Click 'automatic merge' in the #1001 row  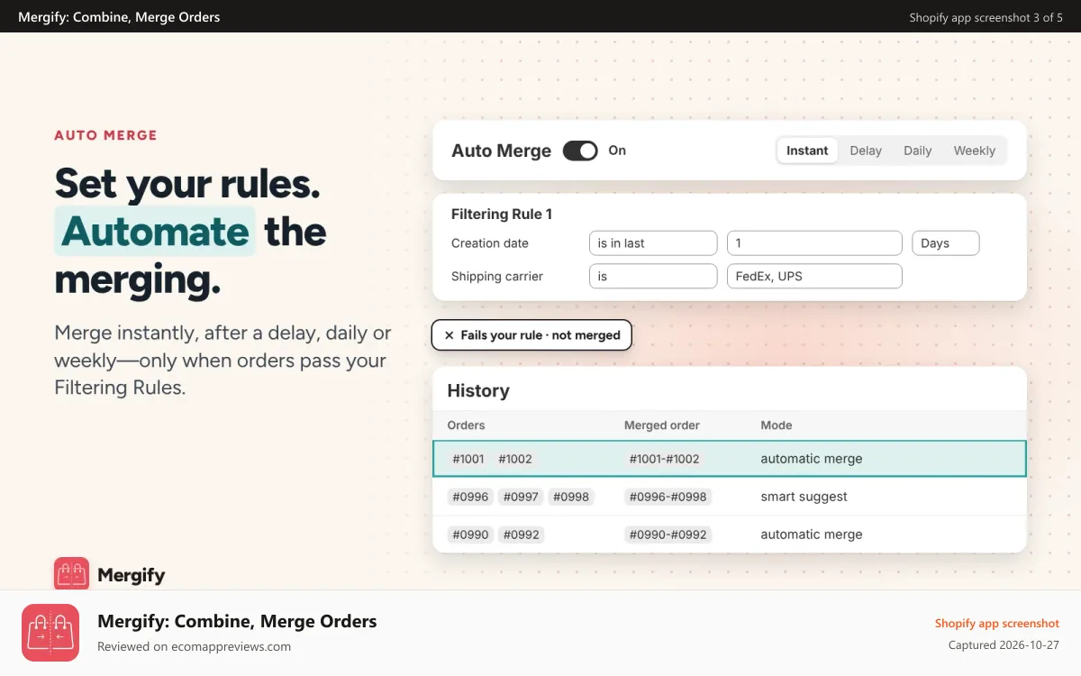point(812,459)
